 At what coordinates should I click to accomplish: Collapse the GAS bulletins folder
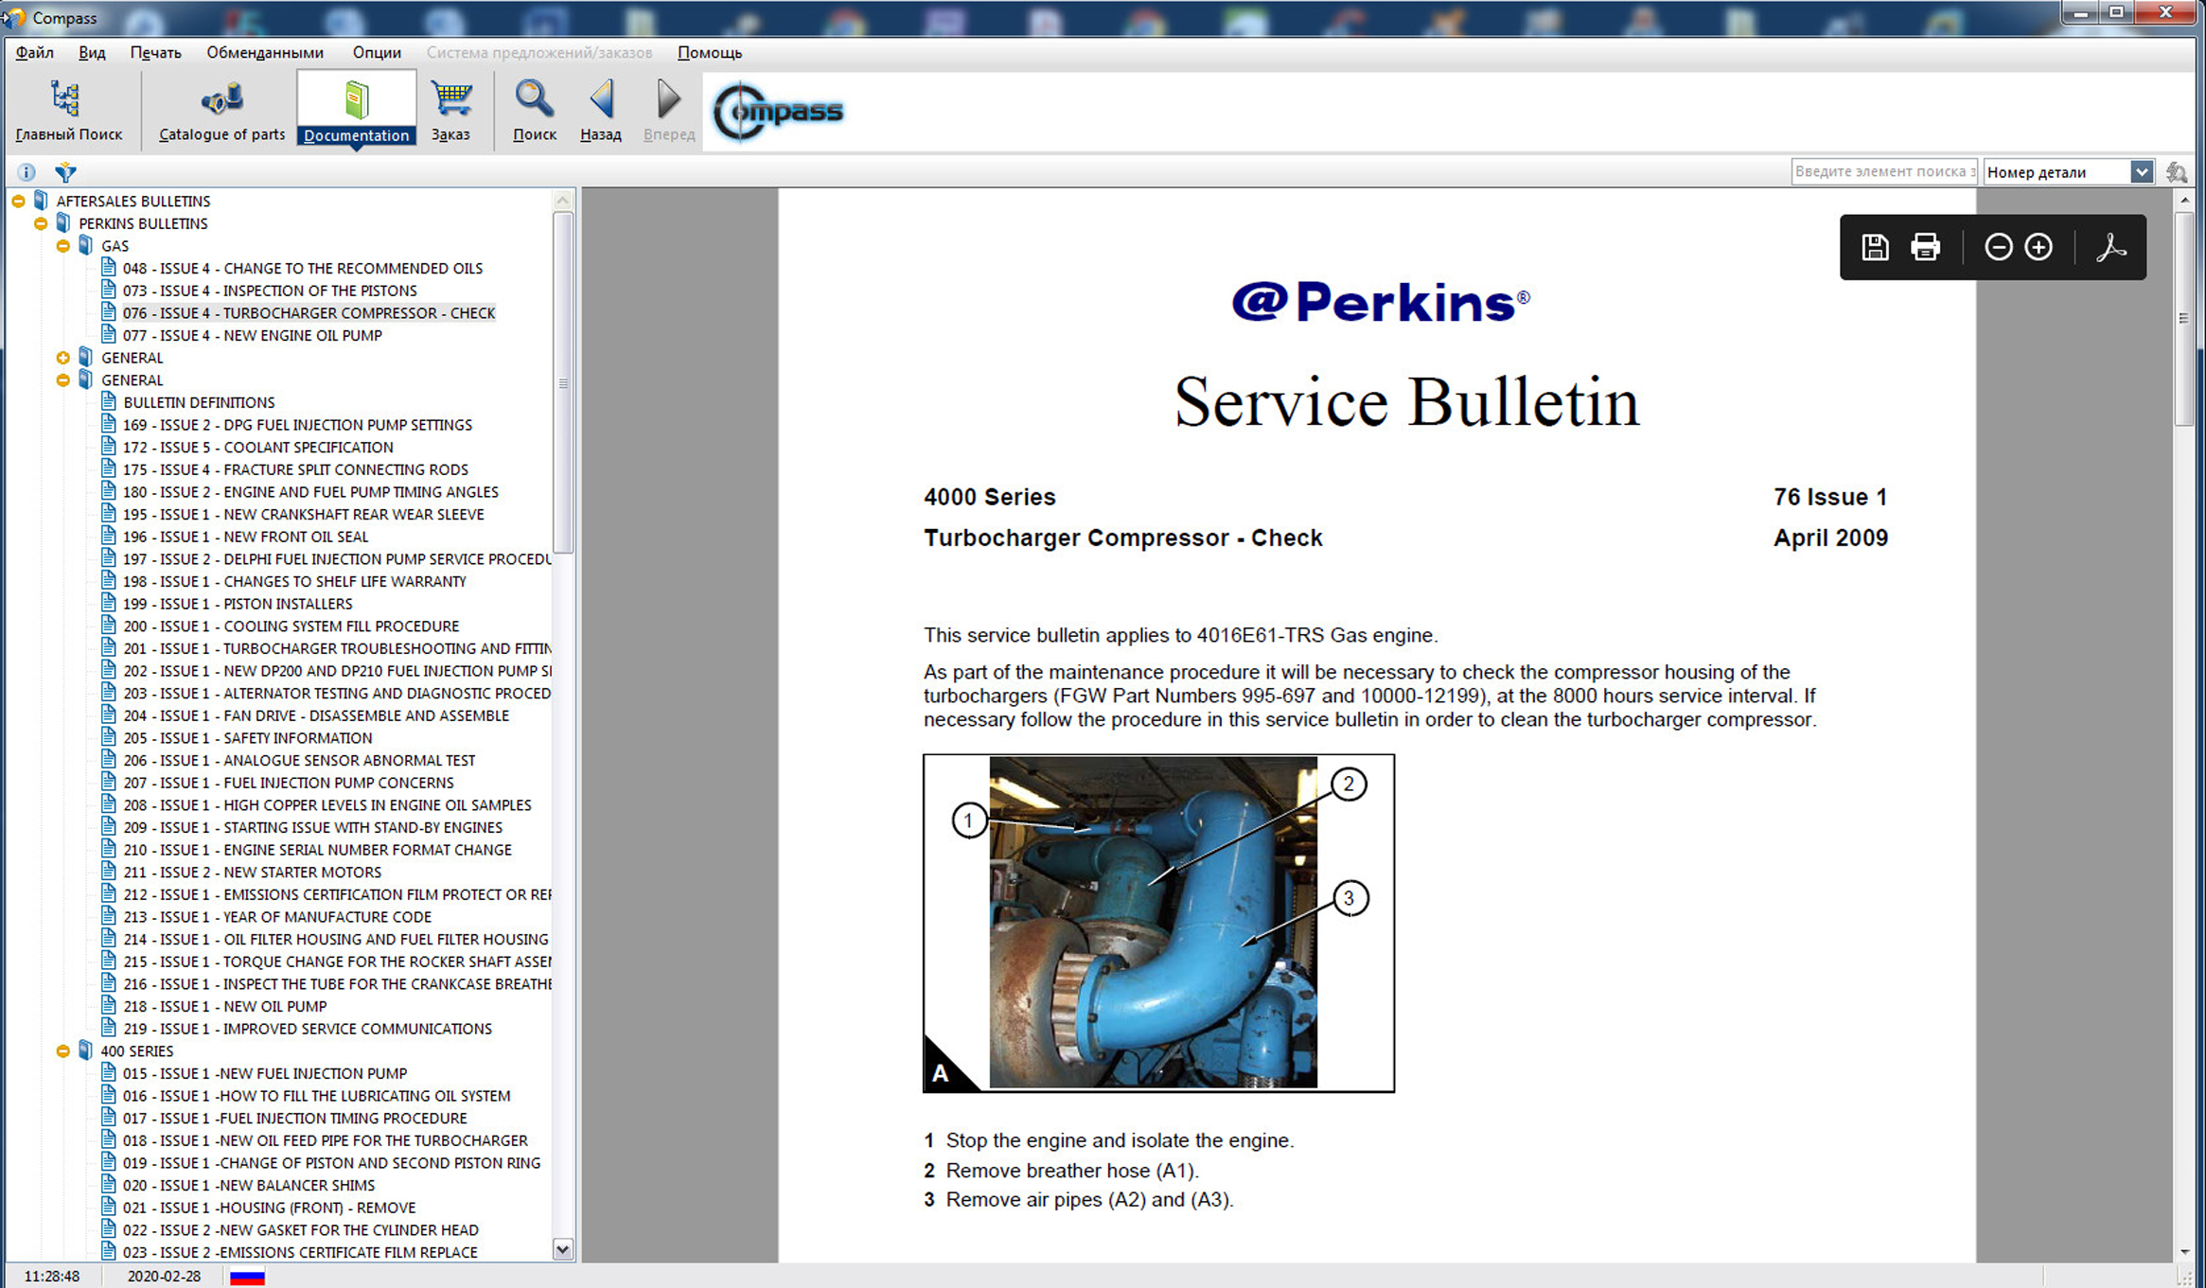pyautogui.click(x=63, y=246)
